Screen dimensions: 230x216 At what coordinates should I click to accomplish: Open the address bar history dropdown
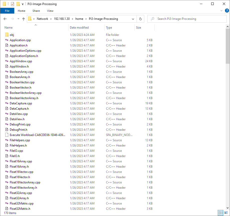tap(133, 19)
